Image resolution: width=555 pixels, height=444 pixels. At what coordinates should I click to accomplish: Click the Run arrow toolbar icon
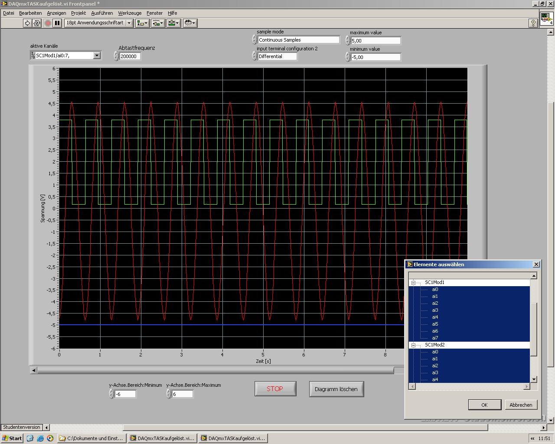tap(27, 23)
